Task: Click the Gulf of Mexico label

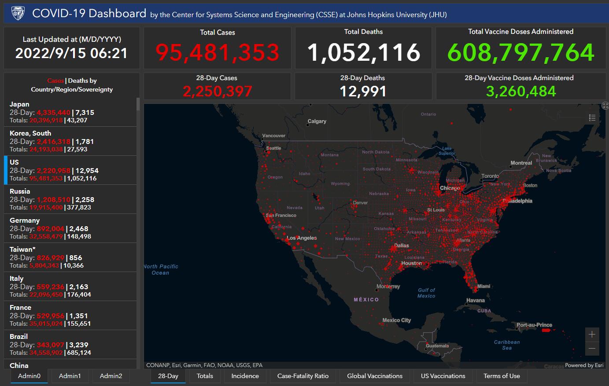Action: (426, 293)
